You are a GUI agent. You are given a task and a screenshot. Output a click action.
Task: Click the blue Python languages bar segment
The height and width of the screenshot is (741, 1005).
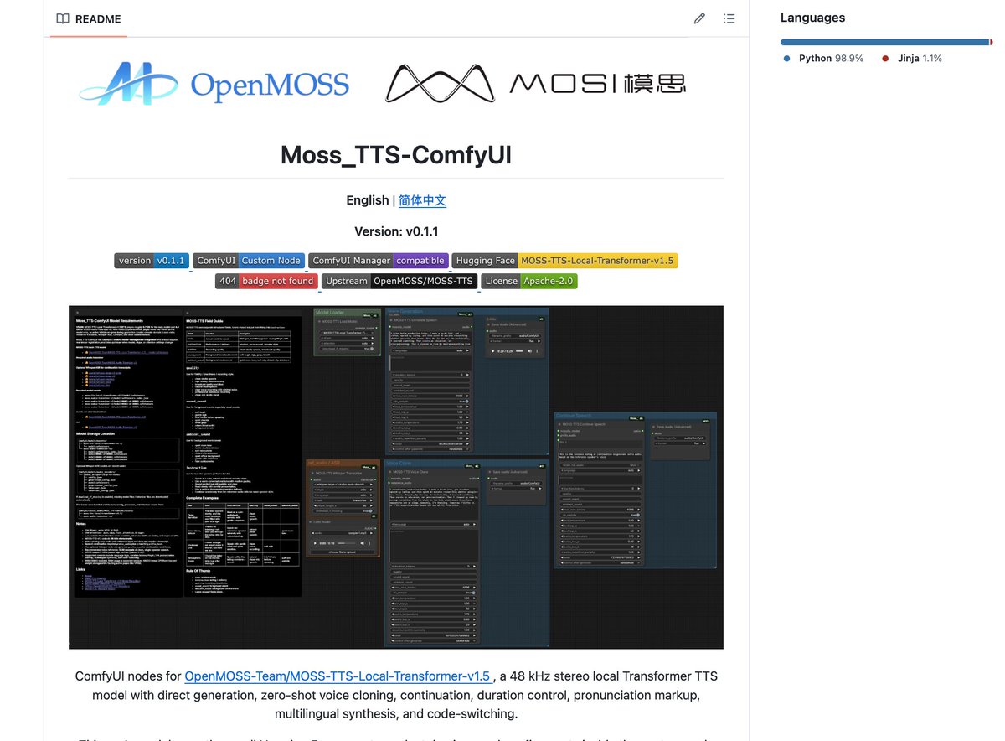click(884, 42)
